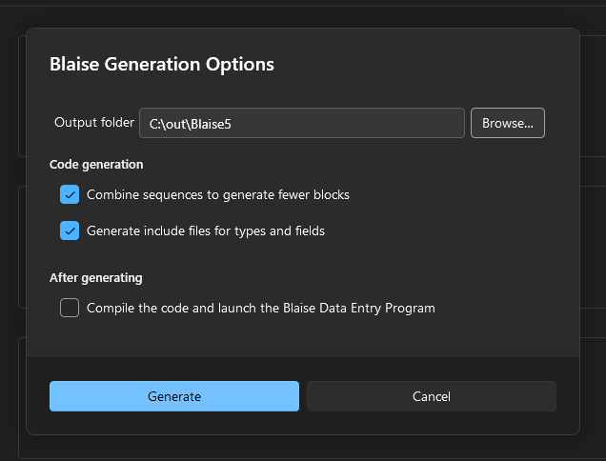Uncheck Generate include files for types and fields
Screen dimensions: 606x461
pos(70,230)
